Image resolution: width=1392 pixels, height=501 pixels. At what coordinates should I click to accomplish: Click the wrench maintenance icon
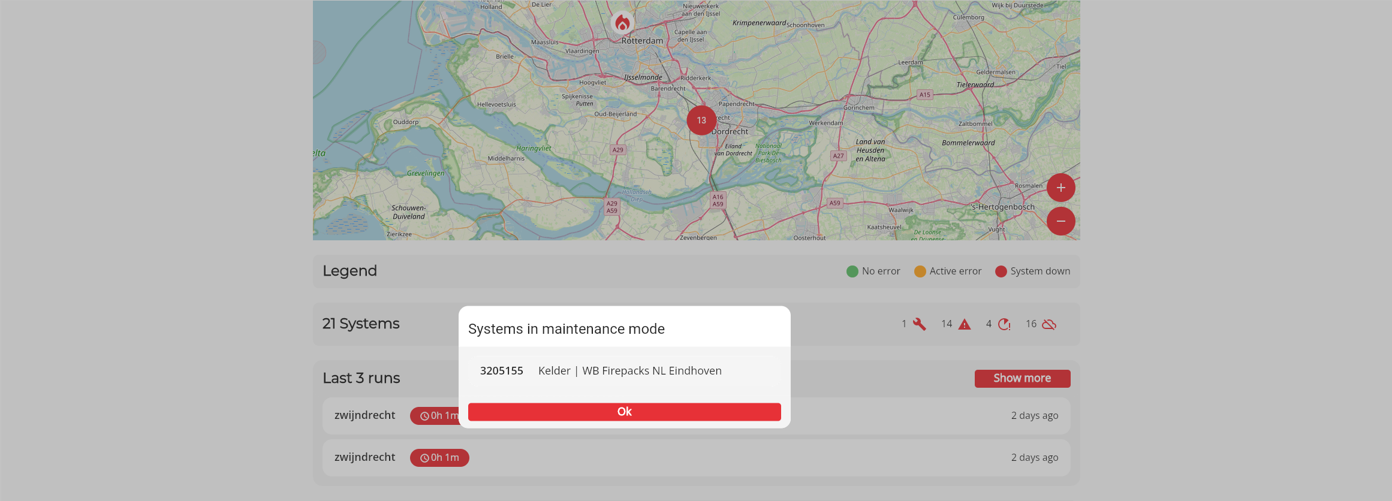[x=919, y=324]
